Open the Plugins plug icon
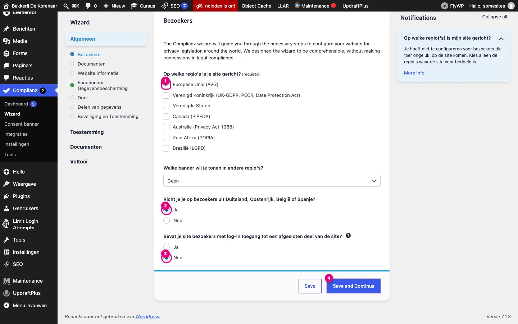This screenshot has width=518, height=324. [6, 196]
